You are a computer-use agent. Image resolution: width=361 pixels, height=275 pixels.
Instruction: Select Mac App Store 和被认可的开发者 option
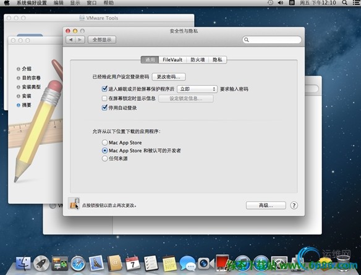(104, 151)
